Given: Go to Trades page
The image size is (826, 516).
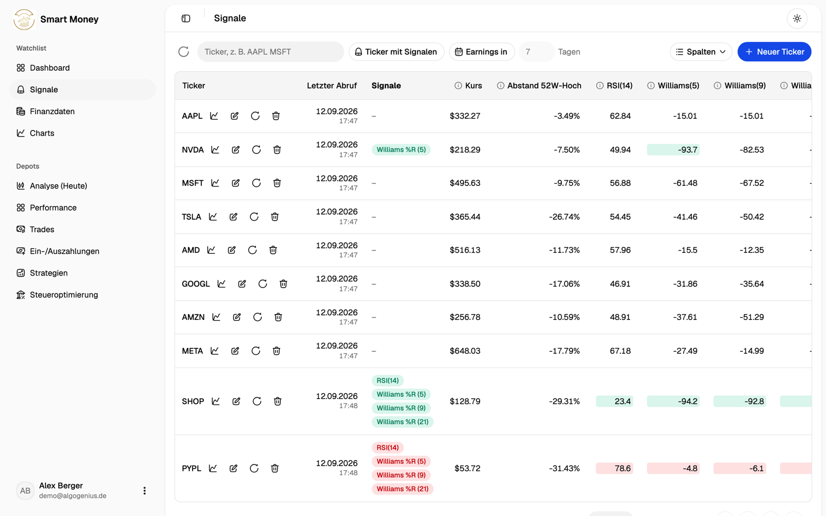Looking at the screenshot, I should click(x=83, y=230).
